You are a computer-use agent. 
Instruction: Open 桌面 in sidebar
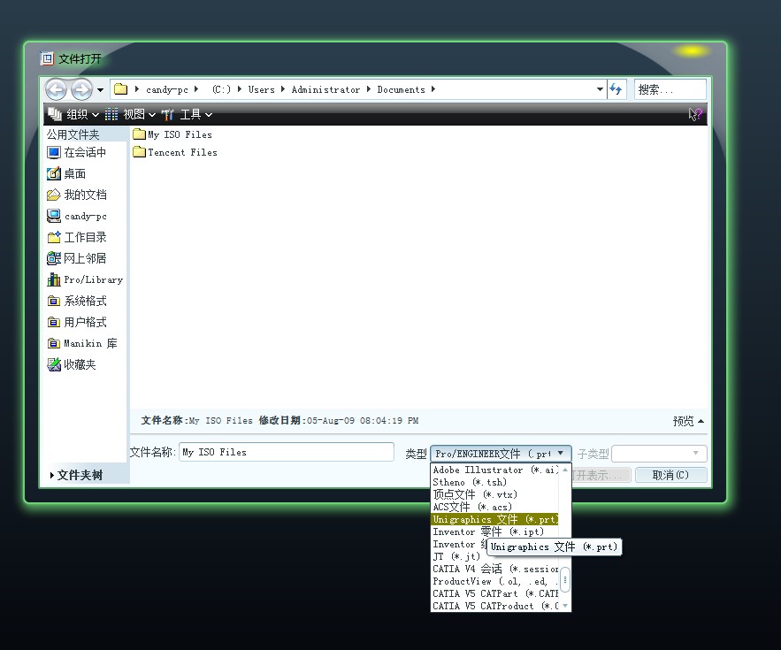[x=66, y=174]
